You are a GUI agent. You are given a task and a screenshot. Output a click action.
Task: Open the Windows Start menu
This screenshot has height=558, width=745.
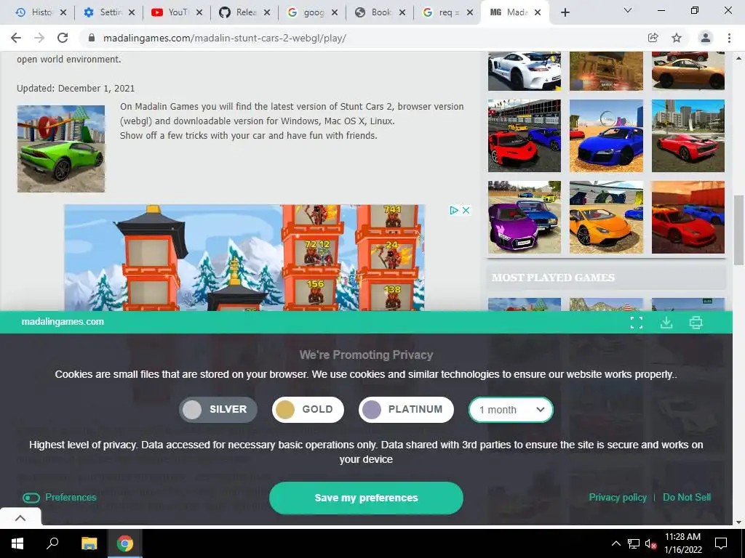[x=17, y=543]
